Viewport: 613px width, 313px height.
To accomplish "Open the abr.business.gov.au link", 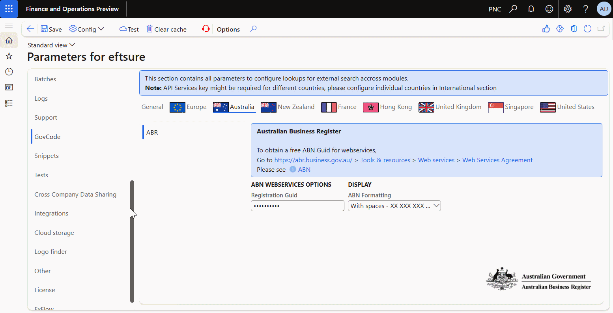I will [313, 160].
